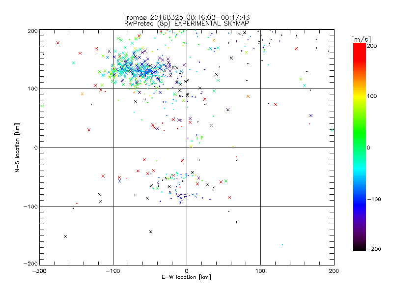Screen dimensions: 393x295
Task: Click the x-axis tick label '0'
Action: click(x=187, y=271)
